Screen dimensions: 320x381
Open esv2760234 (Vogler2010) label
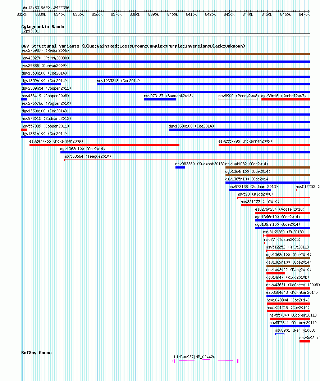pos(280,209)
